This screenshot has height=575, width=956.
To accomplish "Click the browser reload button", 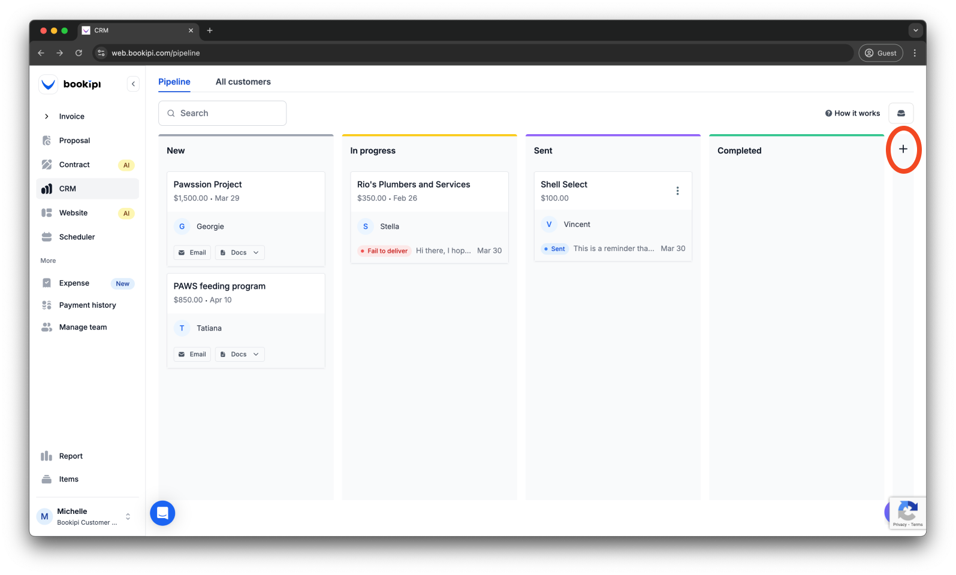I will 79,53.
